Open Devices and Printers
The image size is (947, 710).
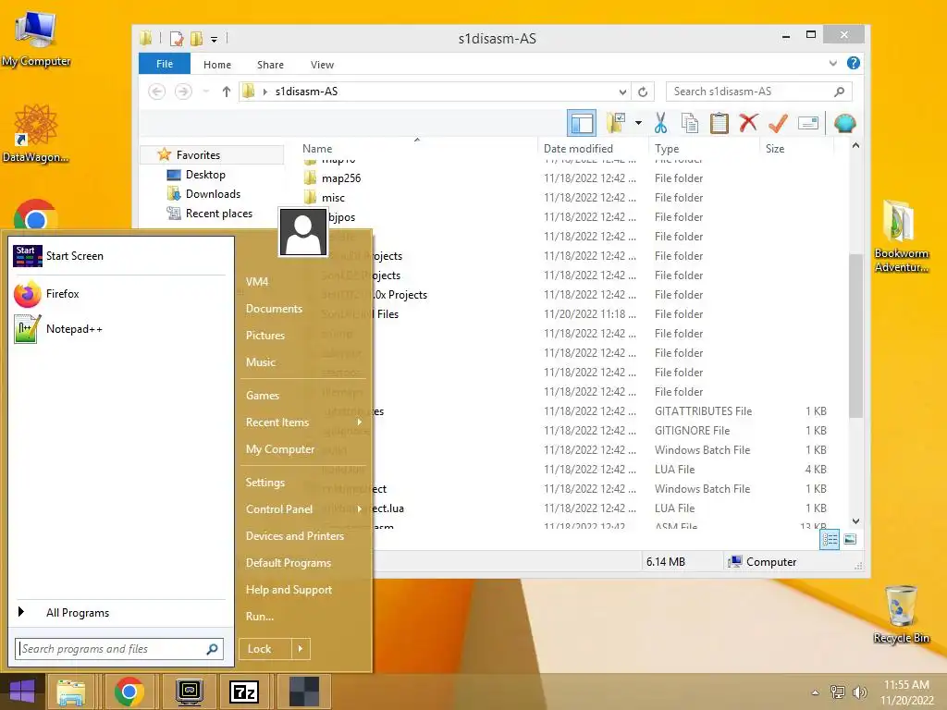[x=295, y=536]
